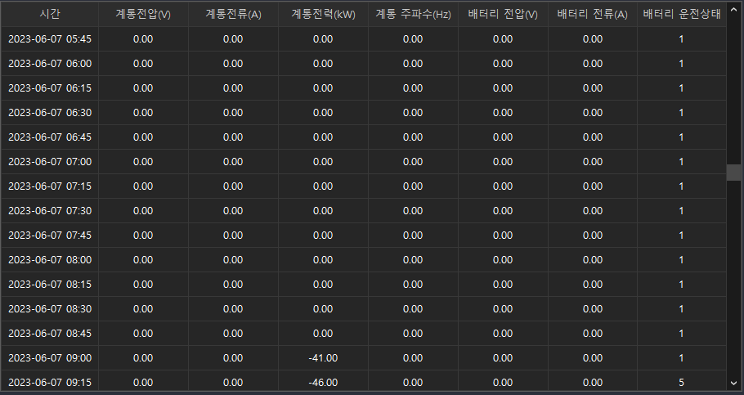Click 계통 주파수 value in 06:30 row
Viewport: 744px width, 395px height.
(x=413, y=113)
